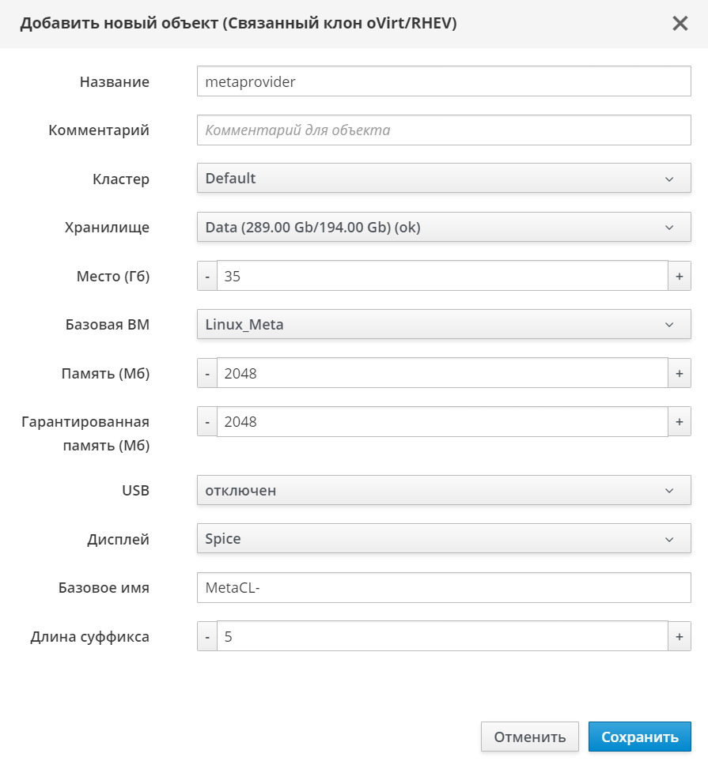Click into the Комментарий input field
The image size is (708, 765).
click(443, 130)
